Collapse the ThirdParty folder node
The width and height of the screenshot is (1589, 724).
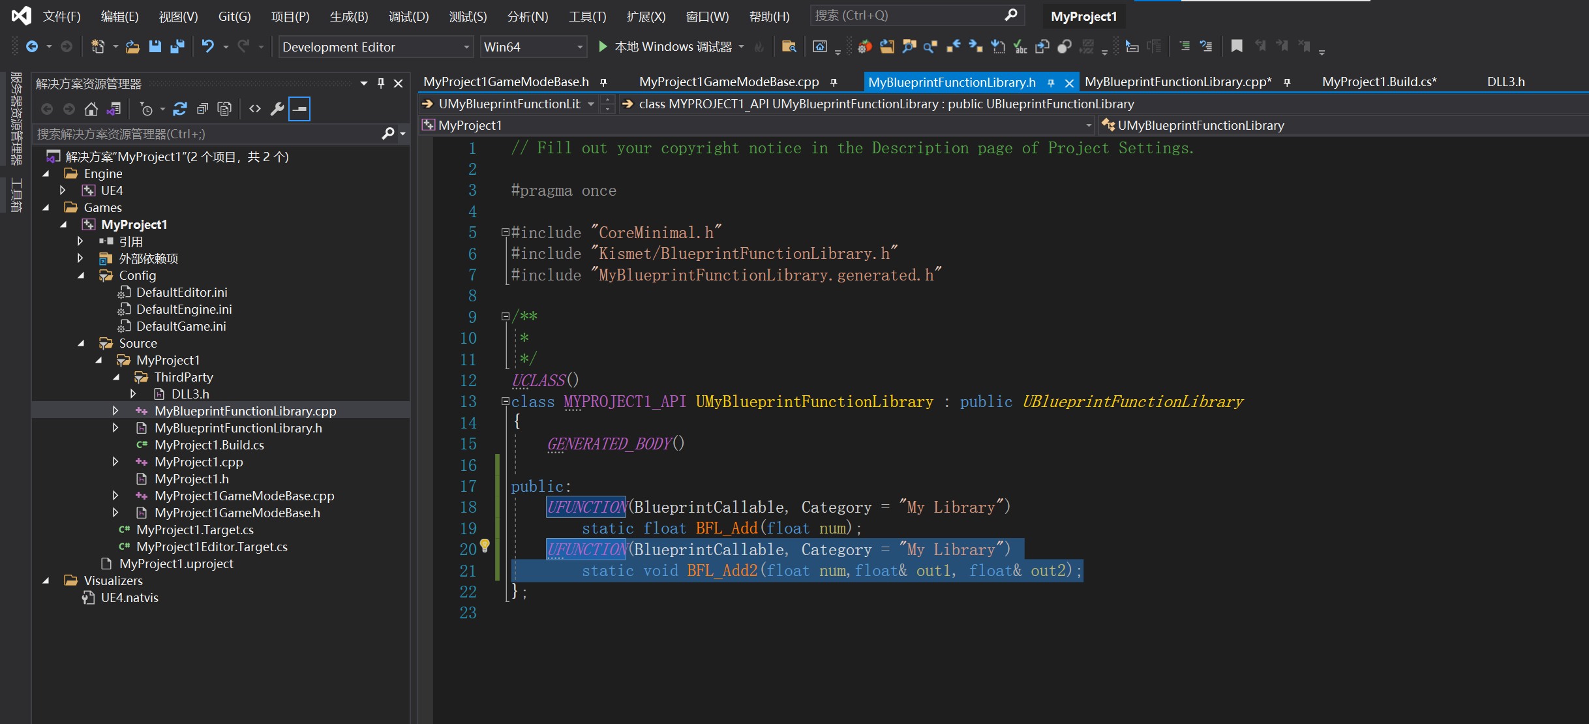click(x=116, y=377)
